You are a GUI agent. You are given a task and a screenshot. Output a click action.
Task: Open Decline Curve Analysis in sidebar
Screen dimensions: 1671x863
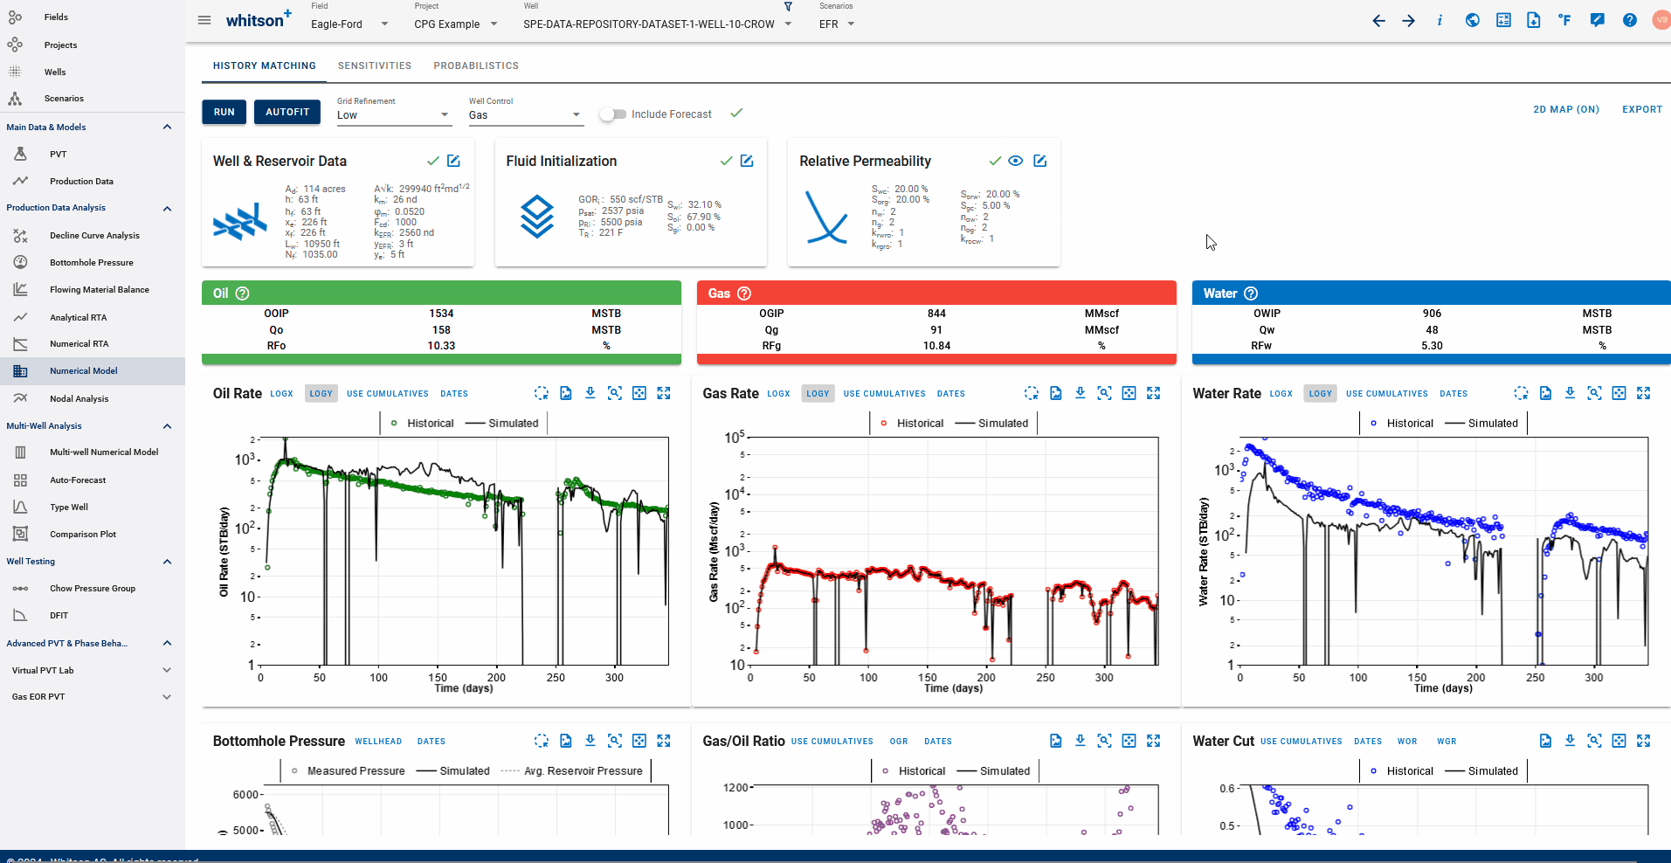click(94, 236)
